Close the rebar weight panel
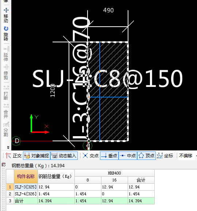The image size is (197, 211). [x=4, y=165]
